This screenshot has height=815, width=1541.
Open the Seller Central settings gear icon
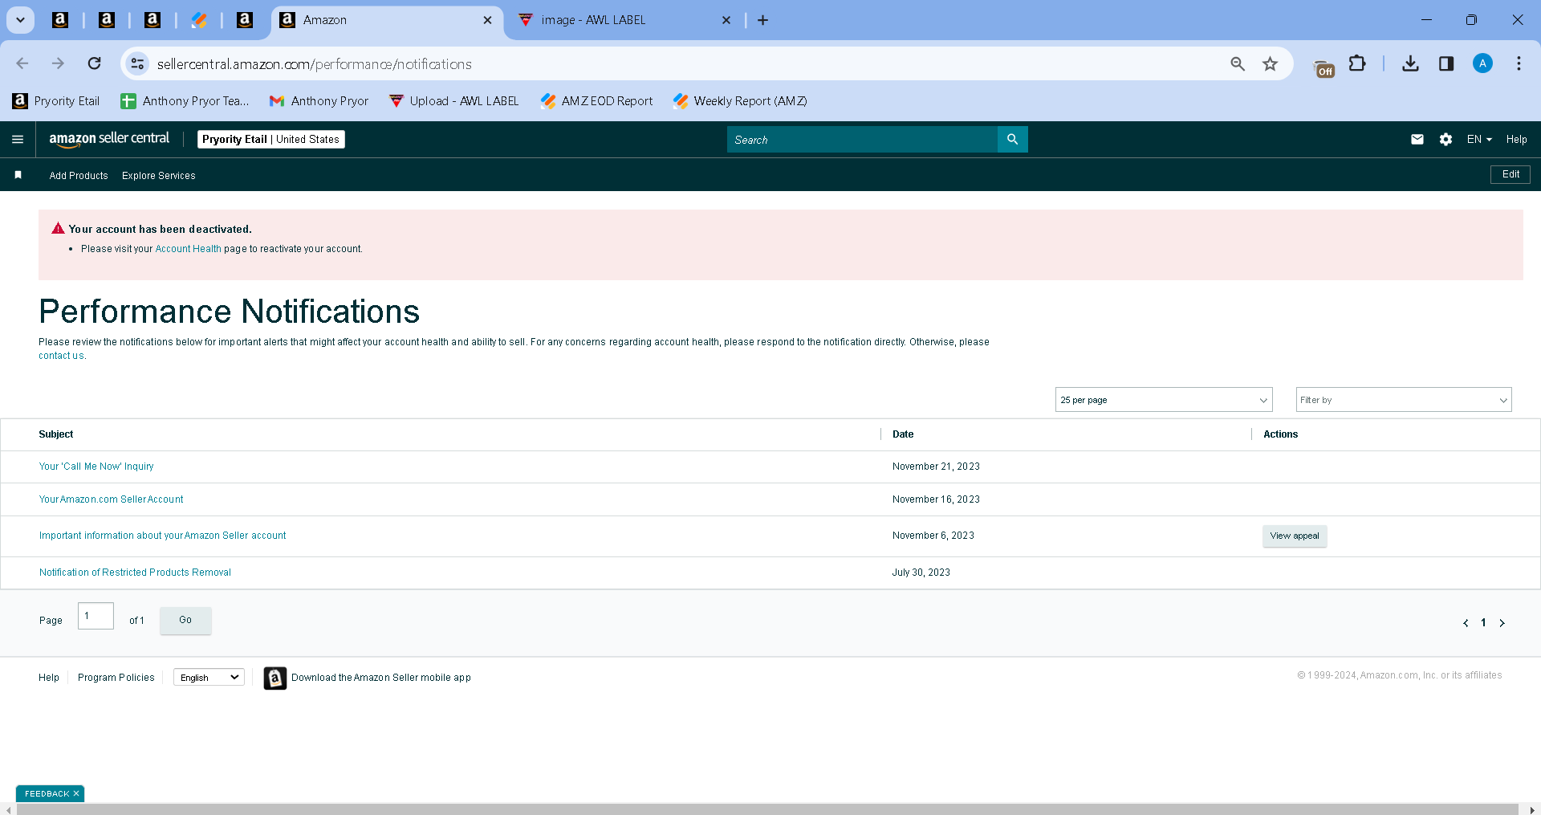tap(1445, 140)
